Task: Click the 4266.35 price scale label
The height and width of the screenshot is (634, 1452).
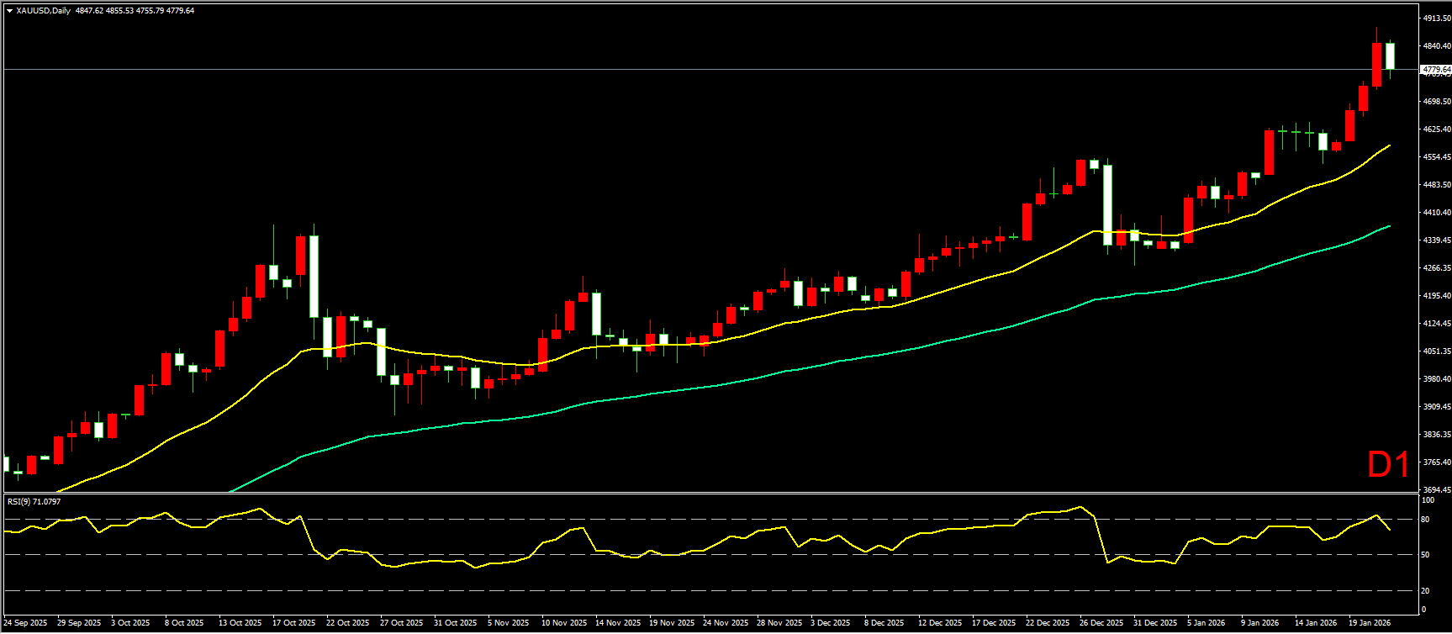Action: (x=1436, y=268)
